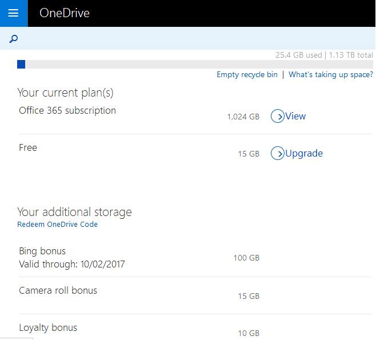Click the Bing bonus label

[x=42, y=251]
